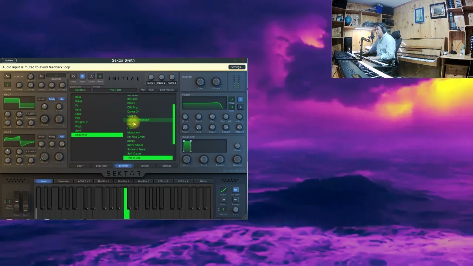
Task: Open OSC A Load wavetable selector
Action: click(31, 114)
